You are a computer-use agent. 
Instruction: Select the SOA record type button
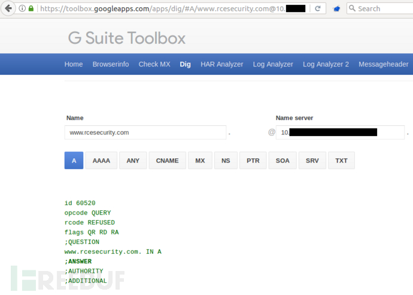pyautogui.click(x=283, y=161)
